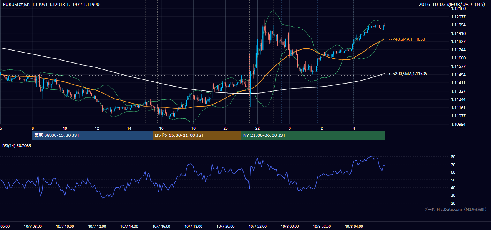
Task: Click RSI level 80 on the axis
Action: 453,157
